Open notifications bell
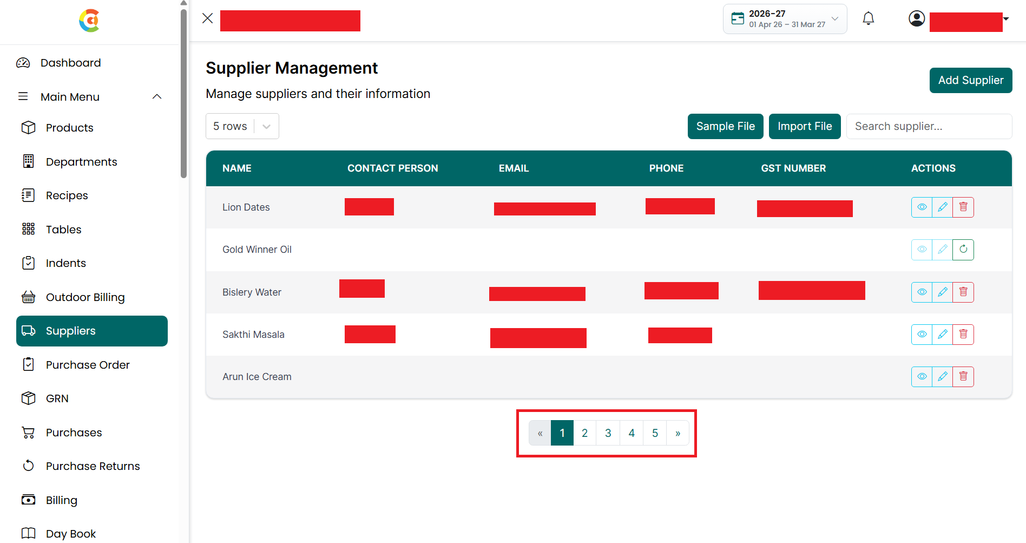The width and height of the screenshot is (1026, 543). pos(869,18)
